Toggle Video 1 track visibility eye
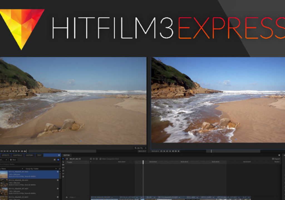This screenshot has height=200, width=285. pyautogui.click(x=67, y=197)
